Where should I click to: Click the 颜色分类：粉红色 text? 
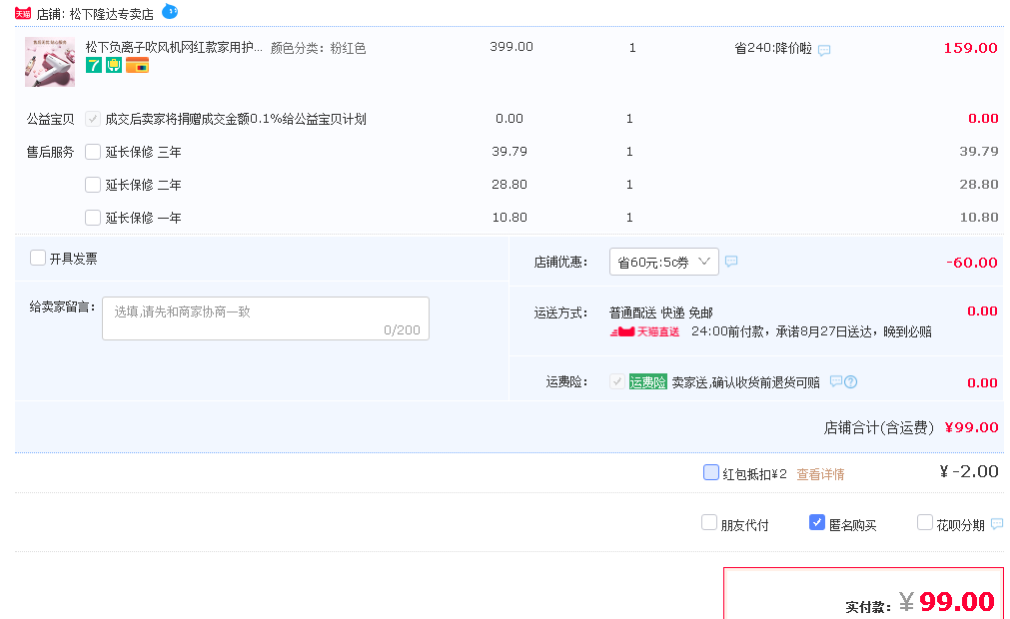click(319, 48)
